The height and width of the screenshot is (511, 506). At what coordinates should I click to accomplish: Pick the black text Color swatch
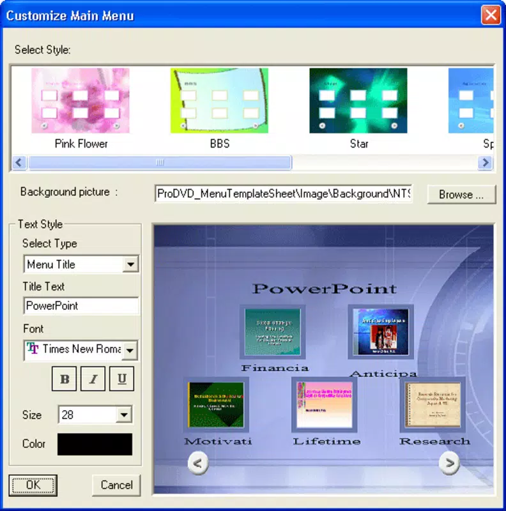click(x=95, y=444)
